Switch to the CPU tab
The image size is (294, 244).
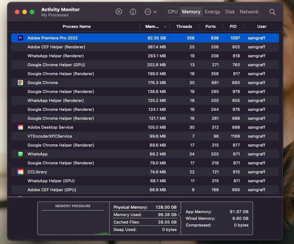click(x=173, y=12)
